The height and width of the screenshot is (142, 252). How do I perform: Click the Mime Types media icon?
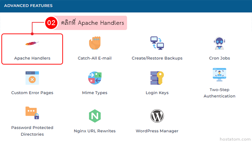(x=94, y=78)
